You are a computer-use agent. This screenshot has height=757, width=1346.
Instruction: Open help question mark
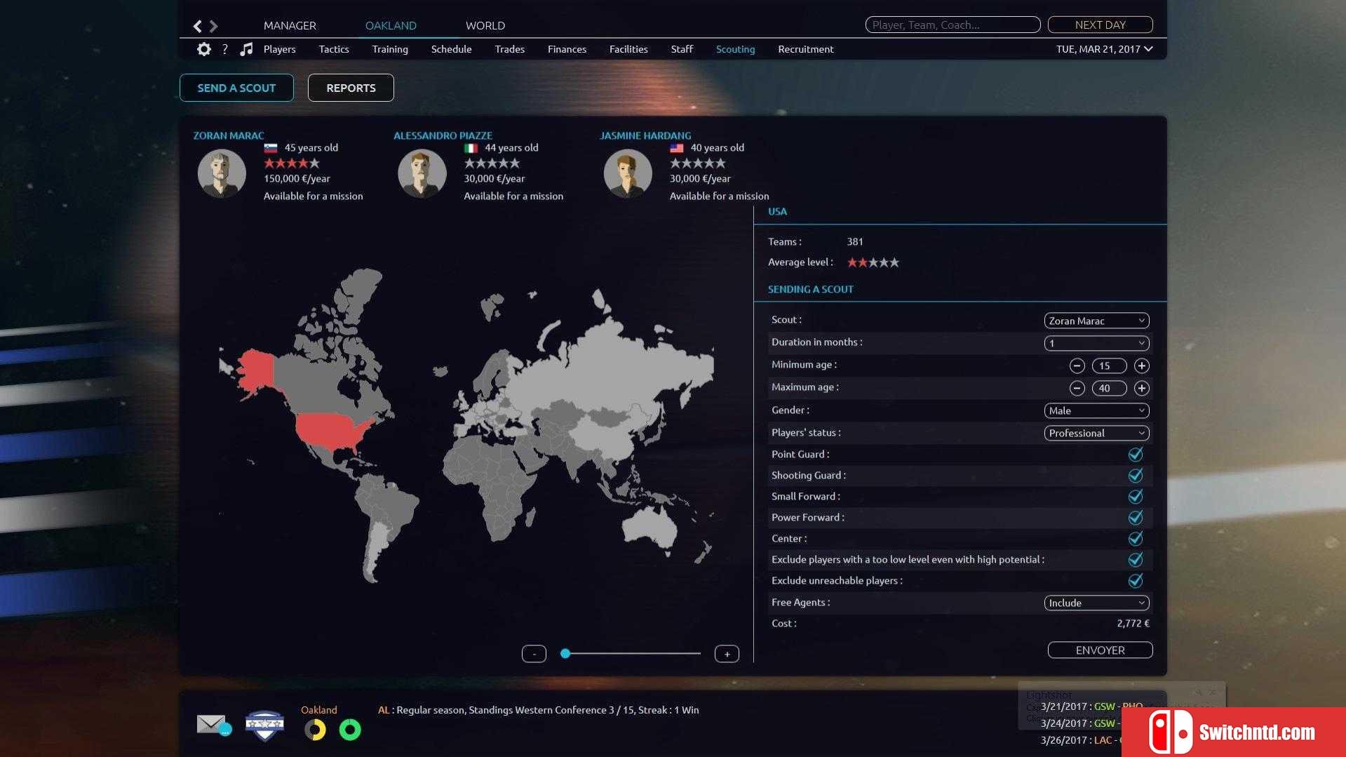click(224, 49)
